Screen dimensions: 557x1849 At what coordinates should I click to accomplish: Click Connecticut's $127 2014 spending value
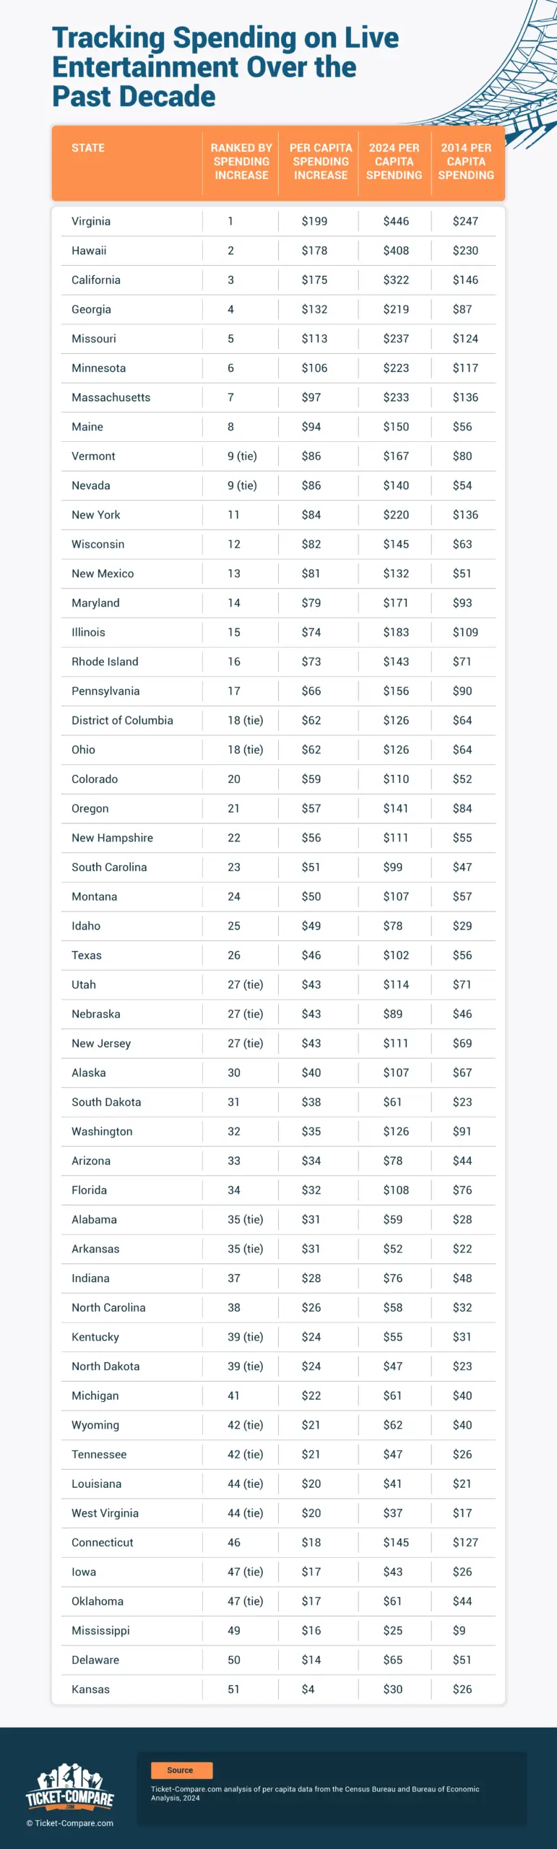pos(465,1542)
